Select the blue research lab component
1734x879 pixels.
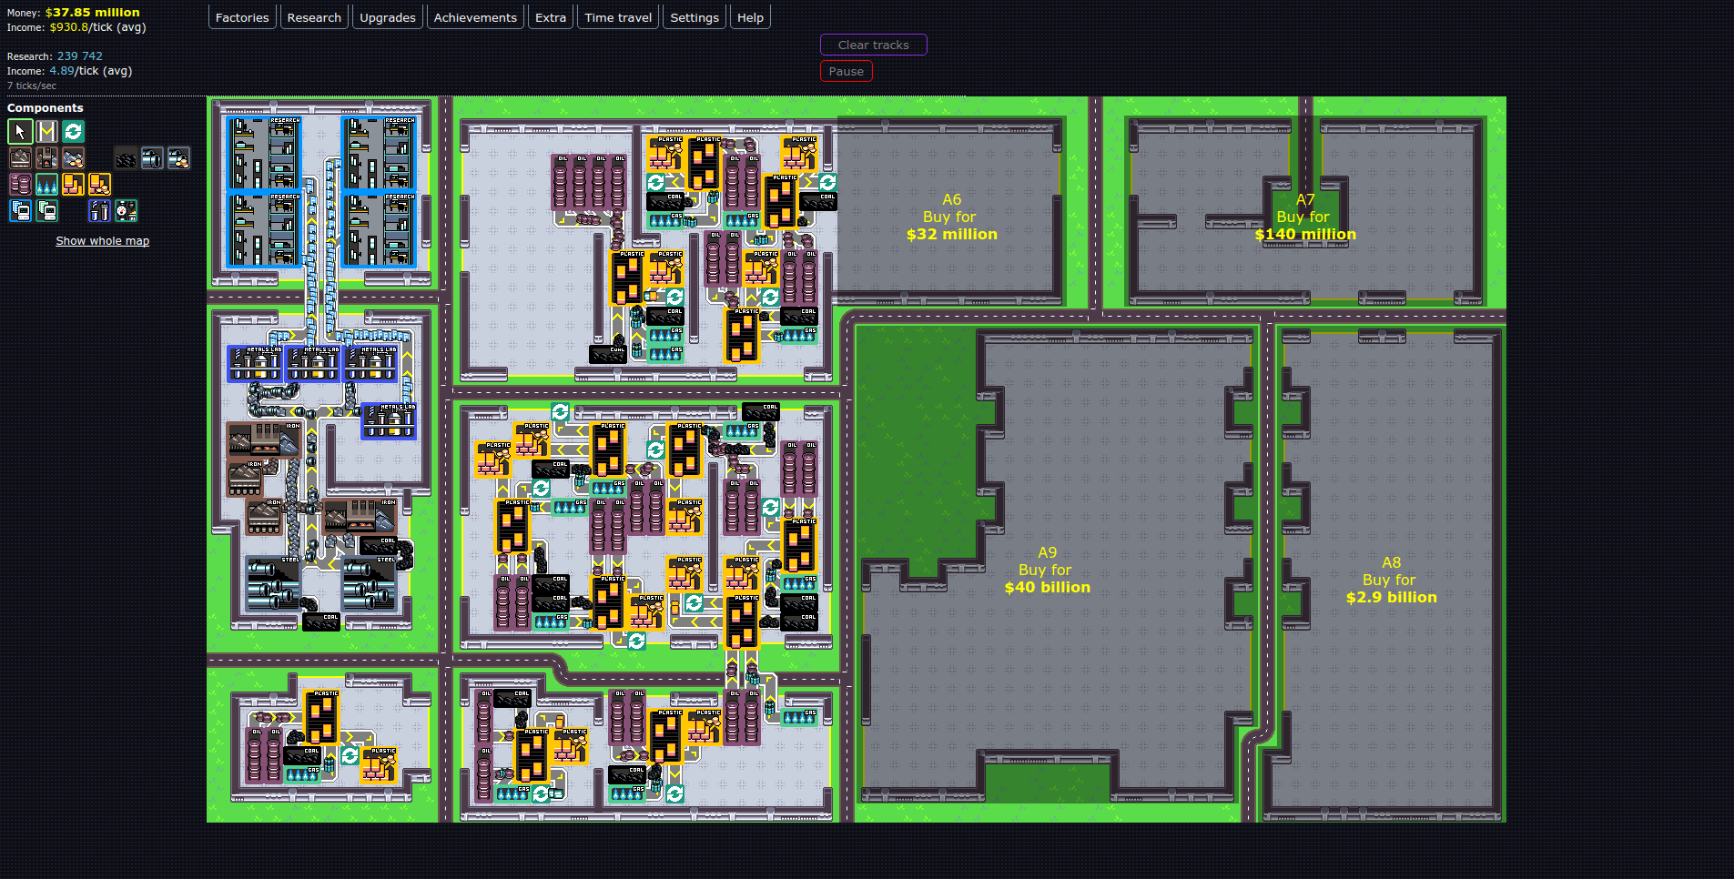(x=20, y=210)
